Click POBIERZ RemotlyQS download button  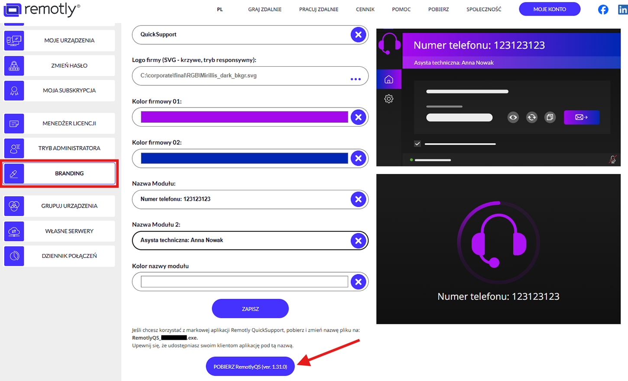pos(250,367)
